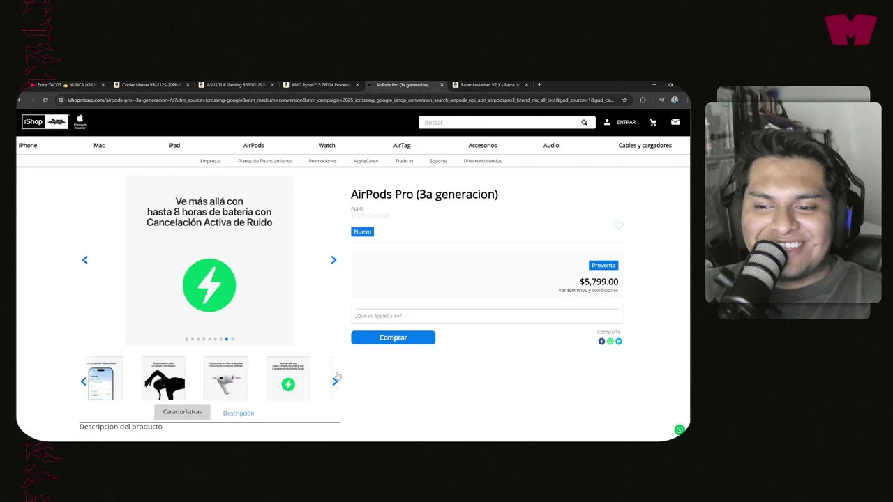Screen dimensions: 893x502
Task: Share product on Twitter icon
Action: click(x=618, y=342)
